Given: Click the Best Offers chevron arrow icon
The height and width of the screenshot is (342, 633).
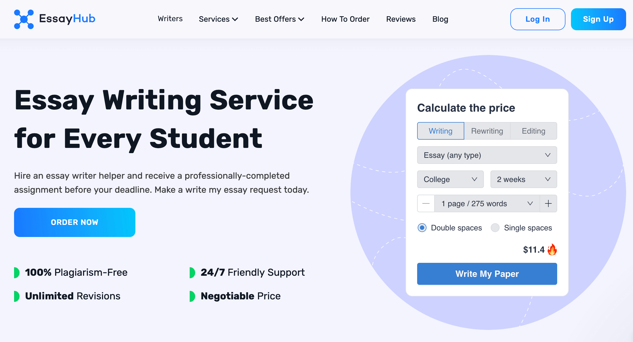Looking at the screenshot, I should [301, 19].
